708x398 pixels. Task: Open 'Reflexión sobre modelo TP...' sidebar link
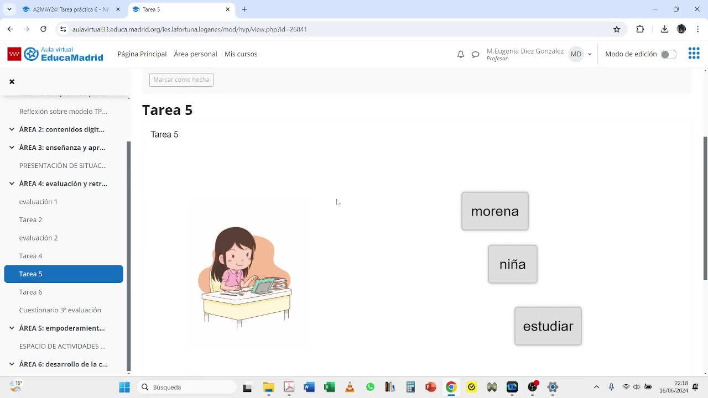(63, 111)
